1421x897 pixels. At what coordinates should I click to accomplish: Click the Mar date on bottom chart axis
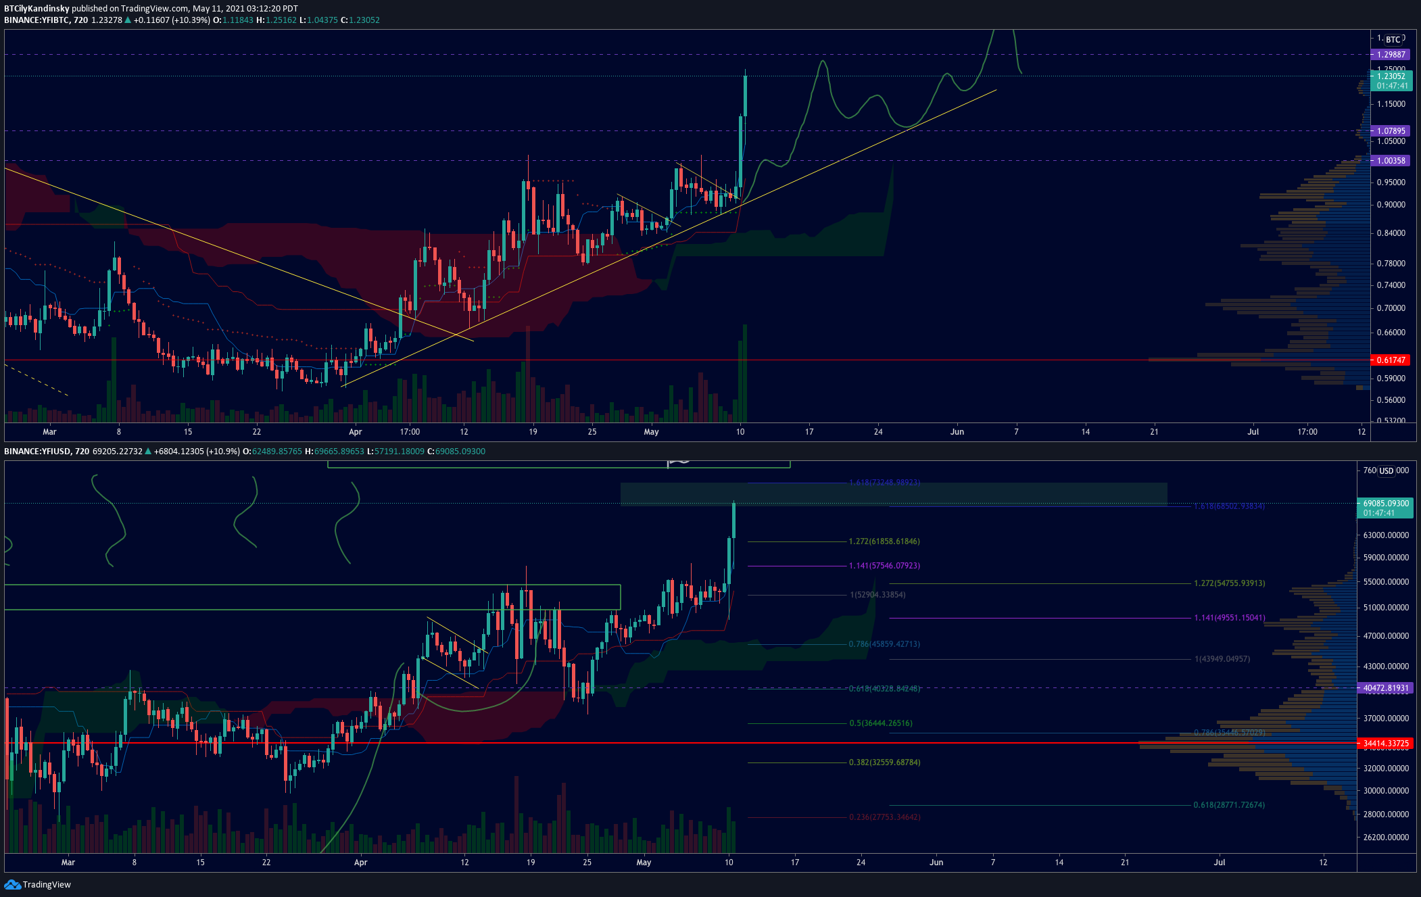tap(68, 863)
